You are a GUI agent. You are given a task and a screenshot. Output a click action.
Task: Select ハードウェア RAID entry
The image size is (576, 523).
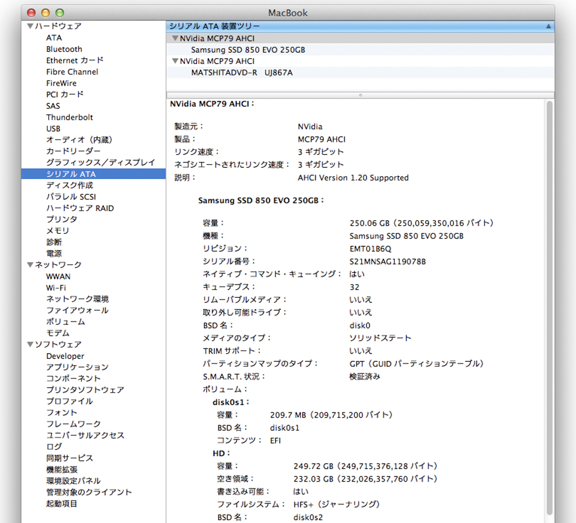80,208
